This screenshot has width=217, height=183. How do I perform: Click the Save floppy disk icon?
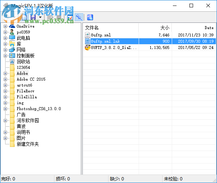pos(33,17)
